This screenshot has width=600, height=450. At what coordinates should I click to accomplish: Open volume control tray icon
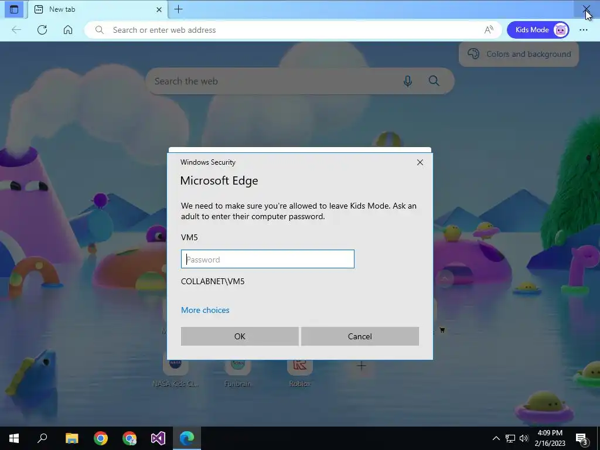[x=524, y=438]
